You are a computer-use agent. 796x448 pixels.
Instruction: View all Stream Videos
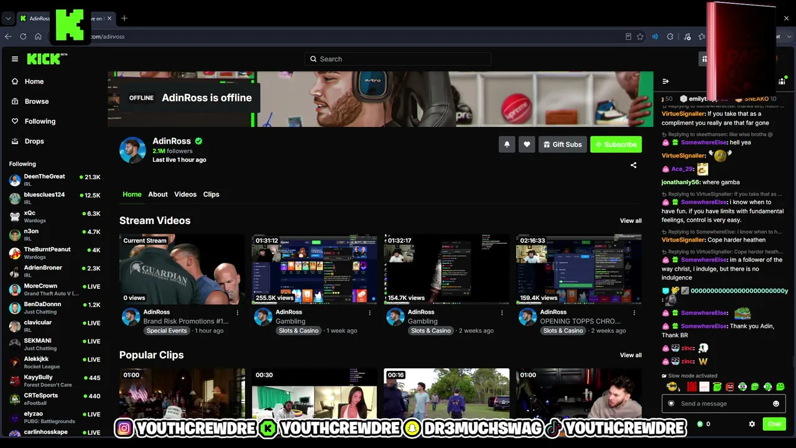[631, 221]
